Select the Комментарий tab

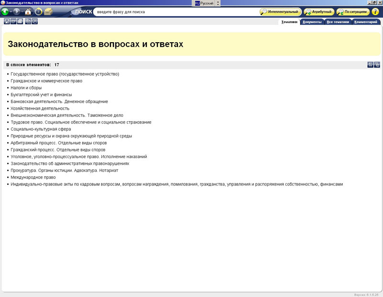367,22
